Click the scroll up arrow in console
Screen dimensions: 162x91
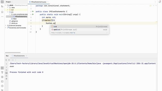pos(6,64)
